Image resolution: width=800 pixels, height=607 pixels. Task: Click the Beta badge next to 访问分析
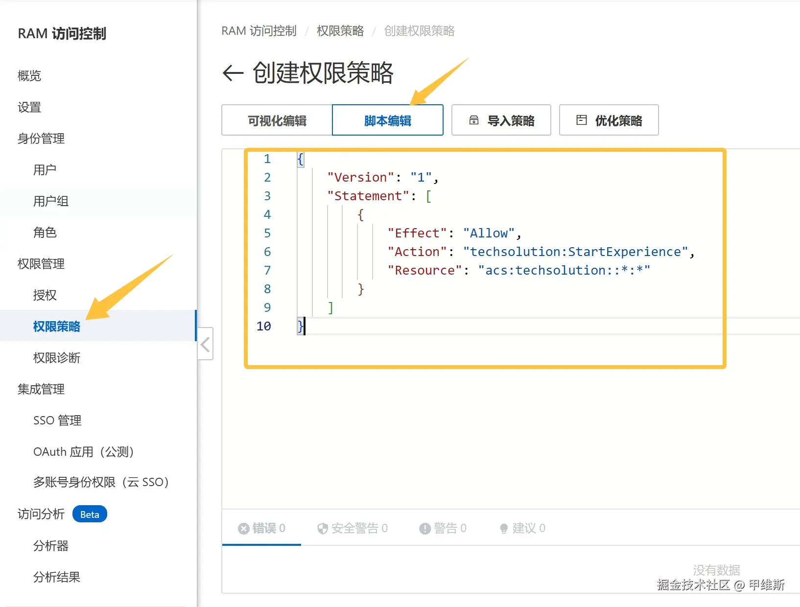point(90,514)
